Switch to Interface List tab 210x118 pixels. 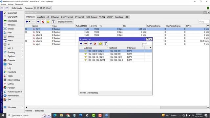(x=43, y=17)
